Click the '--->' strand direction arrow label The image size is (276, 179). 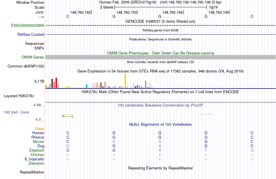point(41,17)
